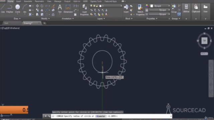Expand the Layers panel
This screenshot has height=120, width=214.
click(x=101, y=19)
